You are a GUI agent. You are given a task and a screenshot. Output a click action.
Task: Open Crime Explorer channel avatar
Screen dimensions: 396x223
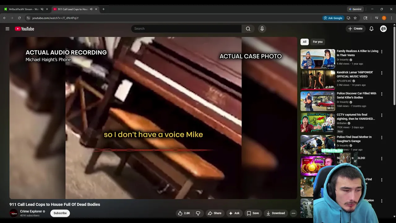14,213
